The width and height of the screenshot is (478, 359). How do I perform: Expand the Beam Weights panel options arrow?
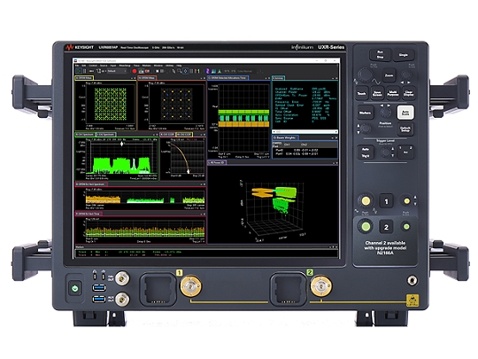[333, 138]
